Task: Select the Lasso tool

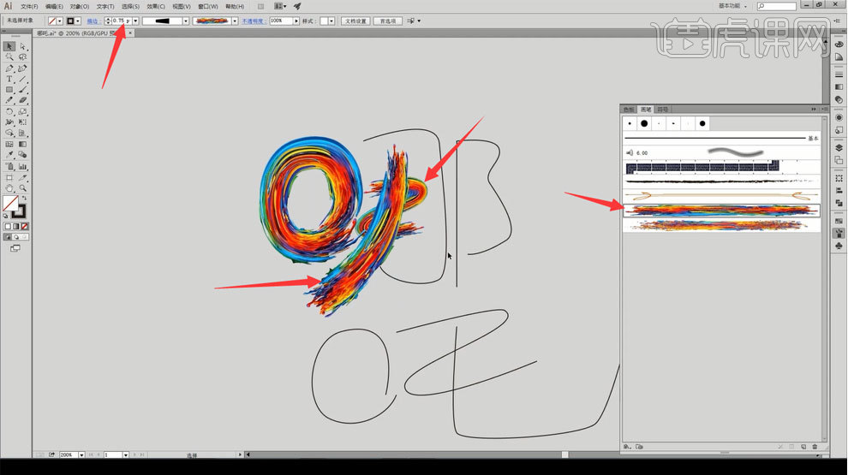Action: 23,57
